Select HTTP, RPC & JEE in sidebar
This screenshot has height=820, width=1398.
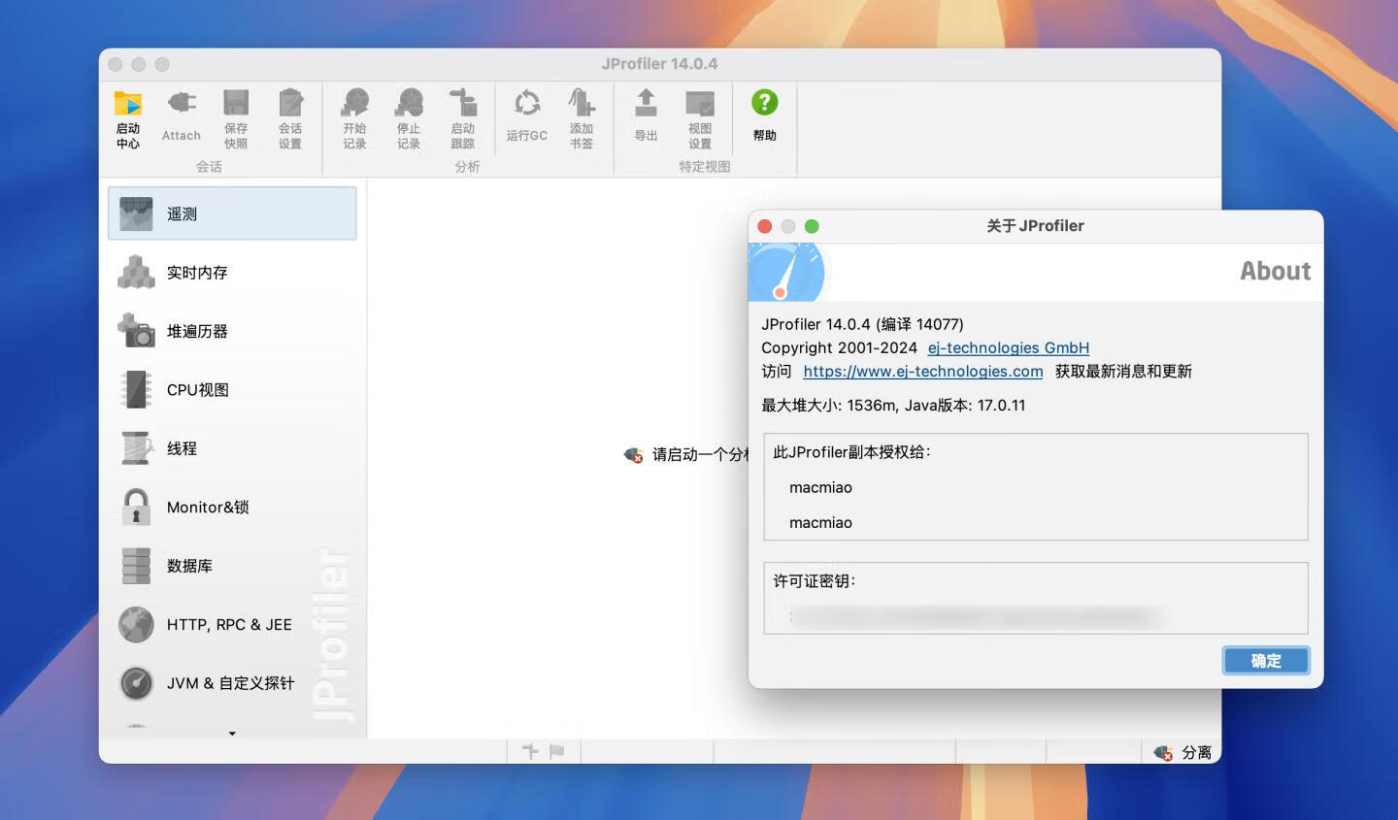click(x=232, y=625)
